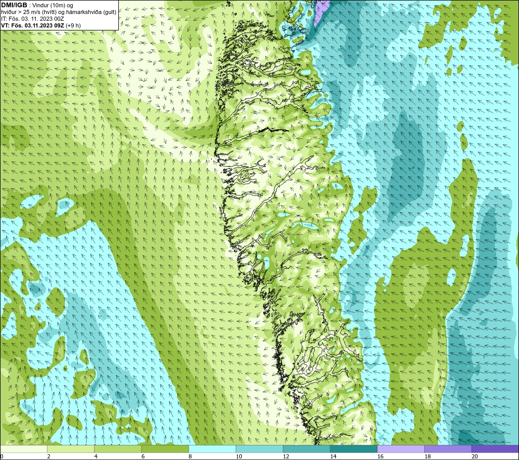Screen dimensions: 519x460
Task: Click the legend label "12"
Action: 286,456
